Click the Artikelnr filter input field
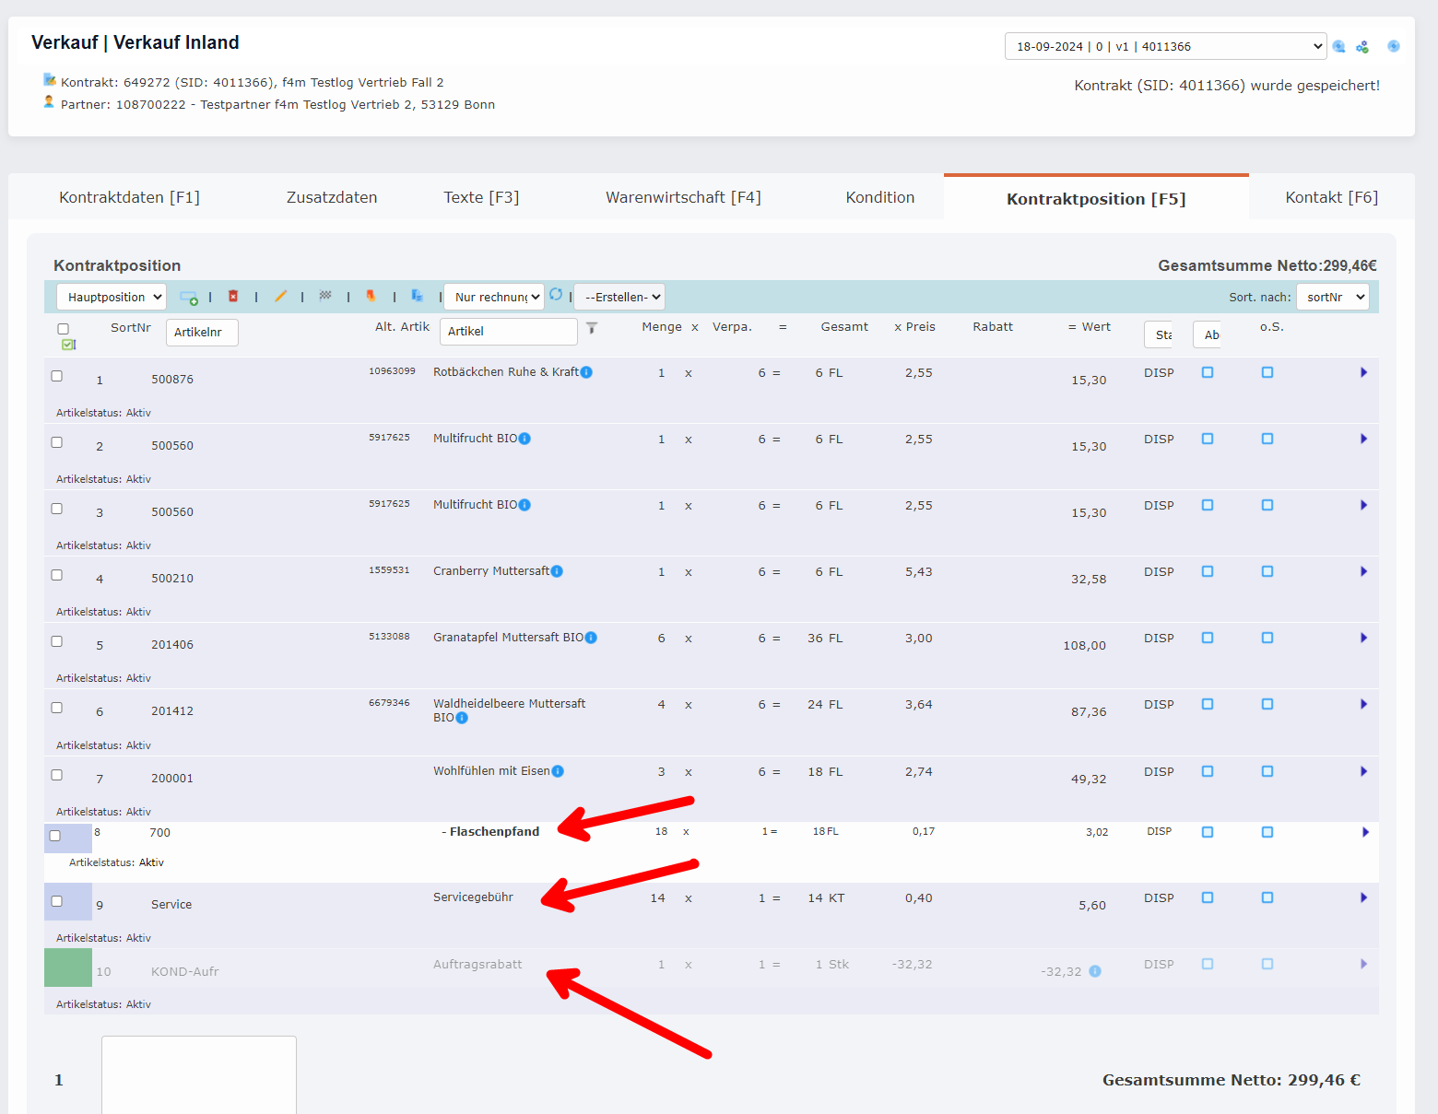The image size is (1438, 1114). click(x=202, y=332)
